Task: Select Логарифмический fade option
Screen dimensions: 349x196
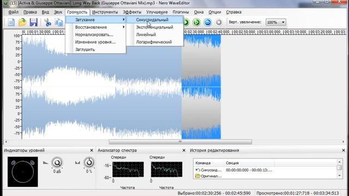Action: pos(155,42)
